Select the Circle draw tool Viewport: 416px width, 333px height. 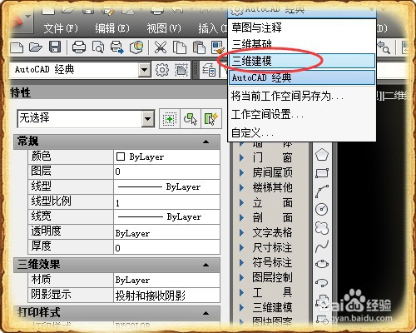pyautogui.click(x=322, y=210)
